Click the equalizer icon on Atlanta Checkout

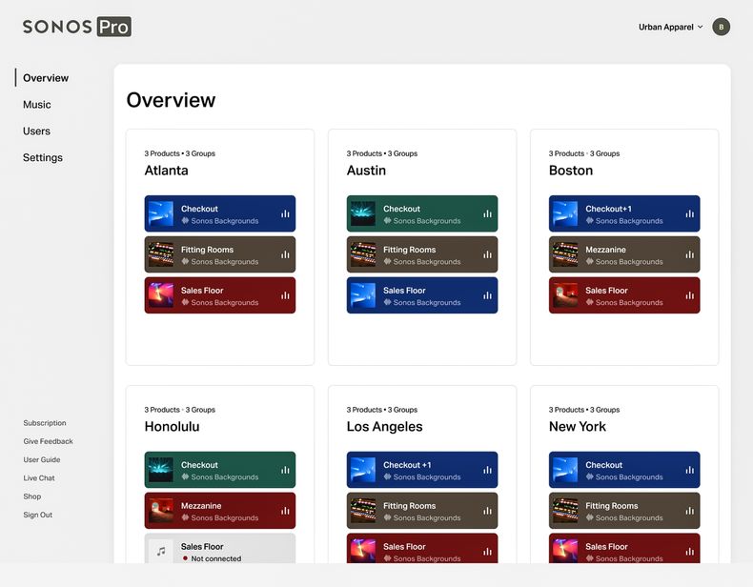coord(285,213)
